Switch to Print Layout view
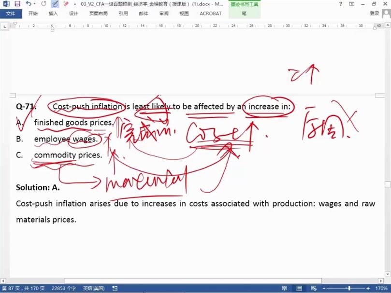 (300, 288)
